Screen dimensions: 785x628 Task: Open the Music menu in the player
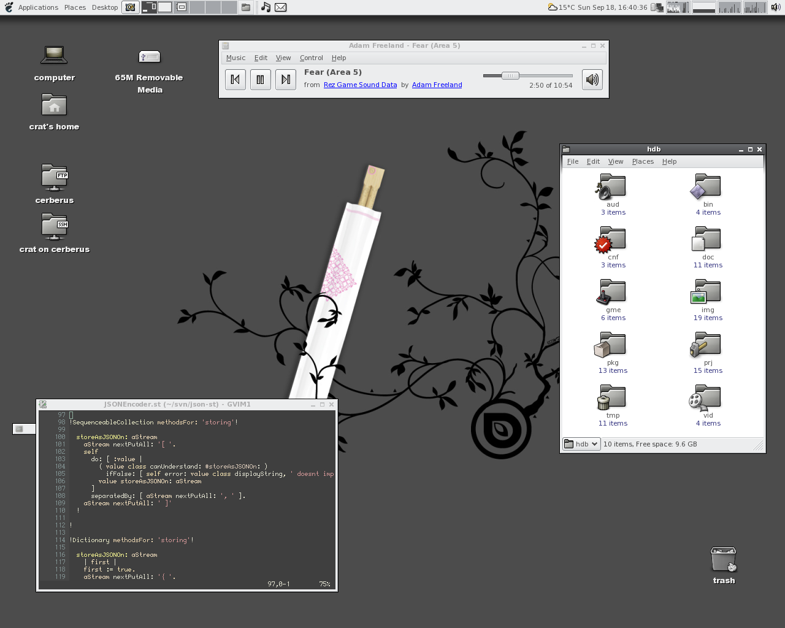[x=235, y=58]
